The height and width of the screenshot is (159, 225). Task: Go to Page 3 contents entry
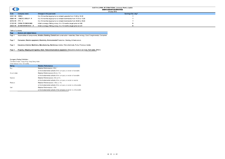12,45
